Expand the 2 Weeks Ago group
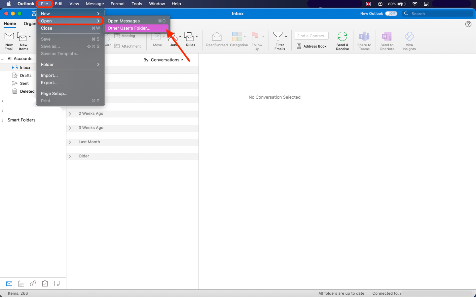476x298 pixels. [70, 114]
